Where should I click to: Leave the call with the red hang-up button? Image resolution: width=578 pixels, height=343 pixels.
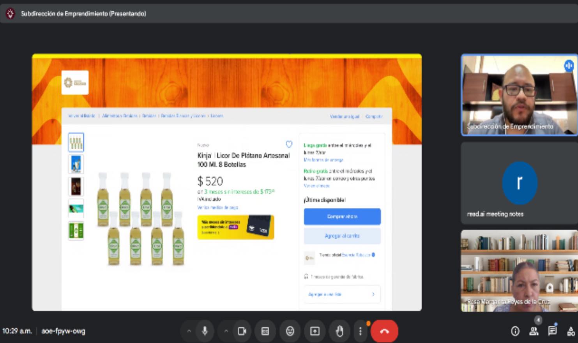pos(385,331)
